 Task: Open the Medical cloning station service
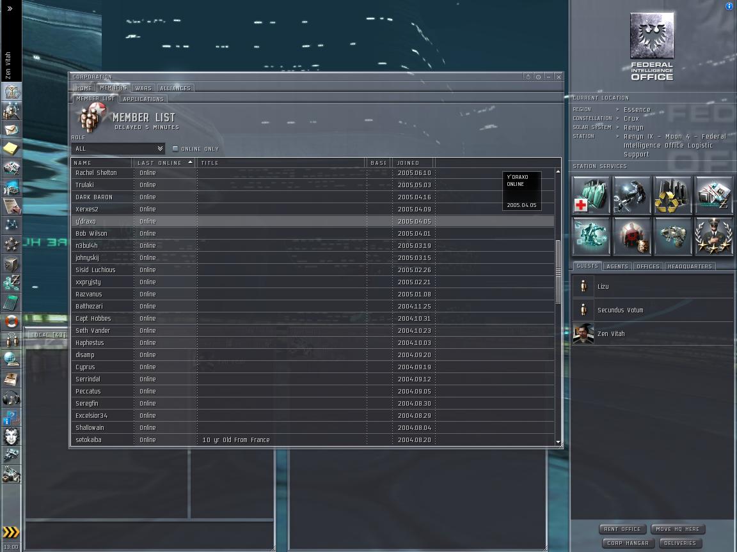[591, 195]
